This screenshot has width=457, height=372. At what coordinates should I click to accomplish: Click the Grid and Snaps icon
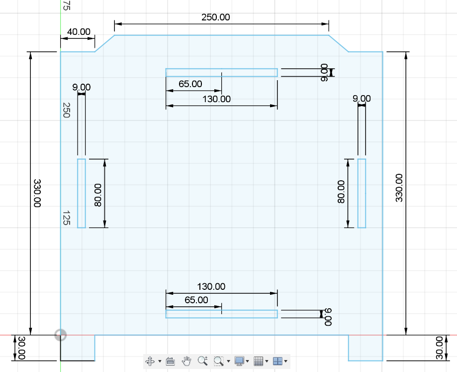tap(259, 361)
